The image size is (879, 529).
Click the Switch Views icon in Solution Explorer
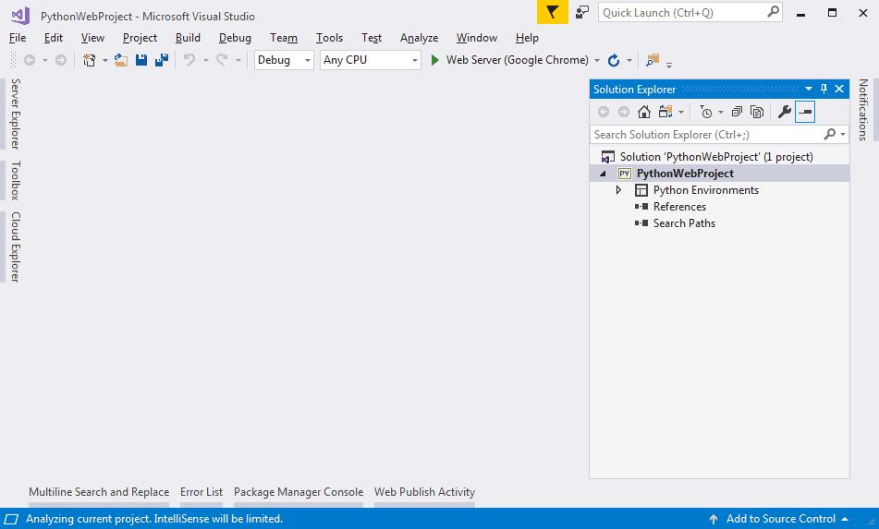665,112
